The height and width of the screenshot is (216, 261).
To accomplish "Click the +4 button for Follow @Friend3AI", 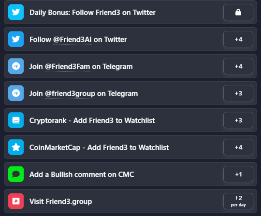I will (238, 39).
